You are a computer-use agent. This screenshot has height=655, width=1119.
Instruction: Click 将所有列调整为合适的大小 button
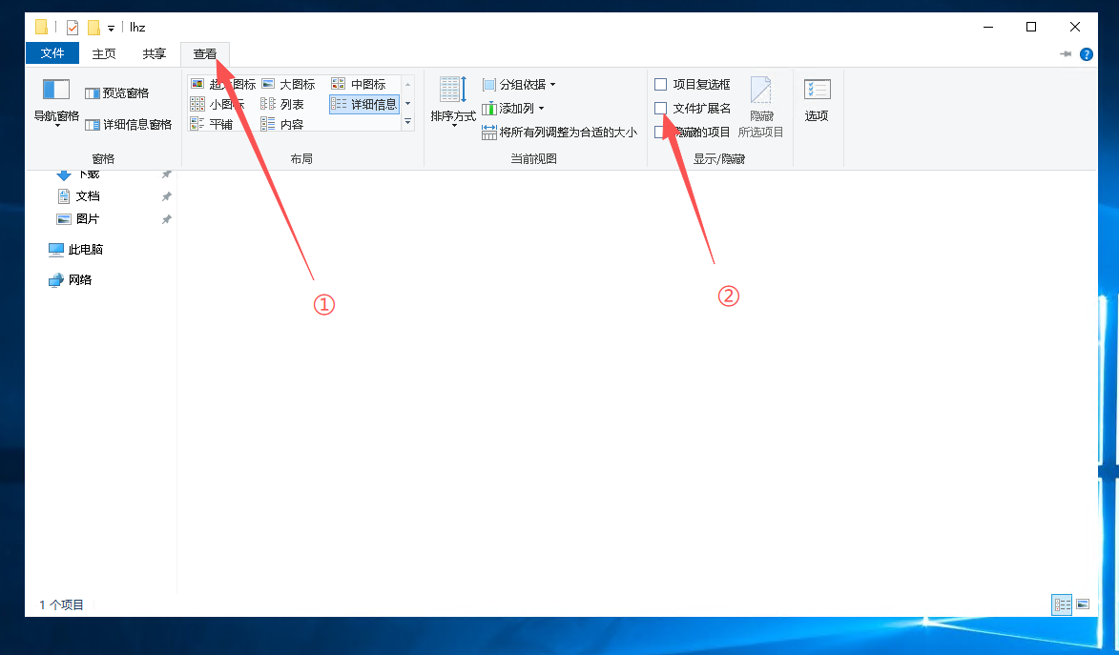(x=559, y=132)
